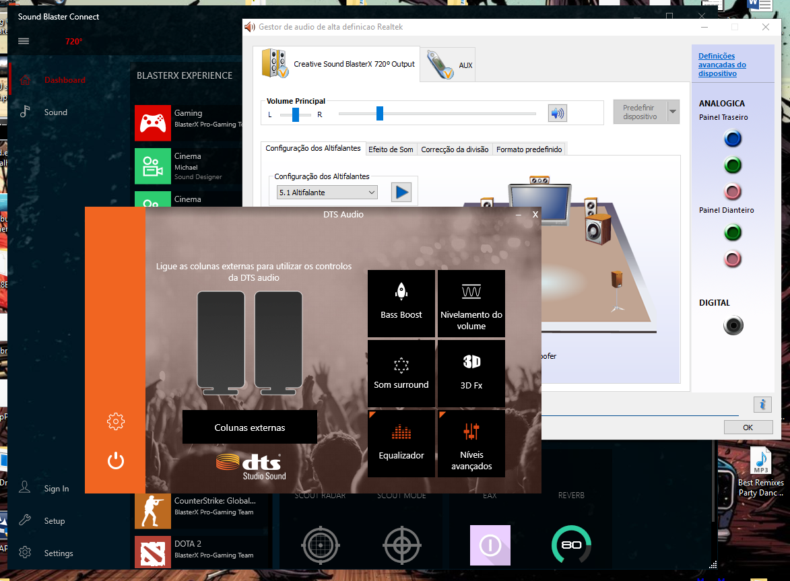This screenshot has height=581, width=790.
Task: Open Correcção da divisão tab
Action: click(455, 149)
